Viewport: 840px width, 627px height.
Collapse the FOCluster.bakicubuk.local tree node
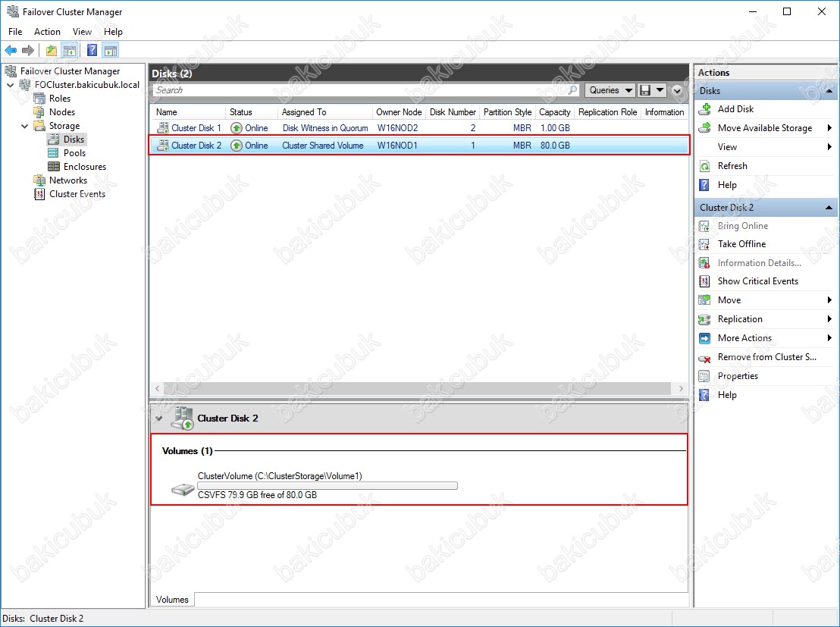click(x=10, y=85)
